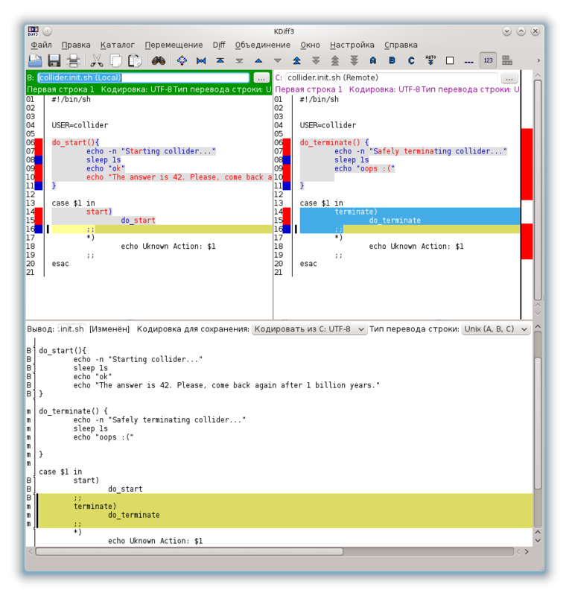The height and width of the screenshot is (596, 569).
Task: Open the Файл menu
Action: [41, 45]
